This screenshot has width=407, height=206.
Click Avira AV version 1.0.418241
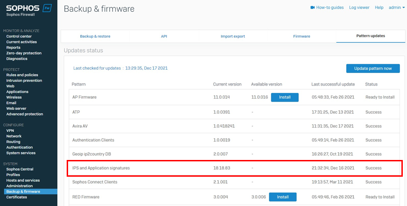pos(224,126)
